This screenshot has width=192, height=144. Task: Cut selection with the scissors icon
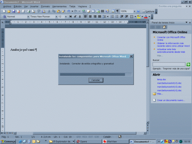click(x=49, y=11)
